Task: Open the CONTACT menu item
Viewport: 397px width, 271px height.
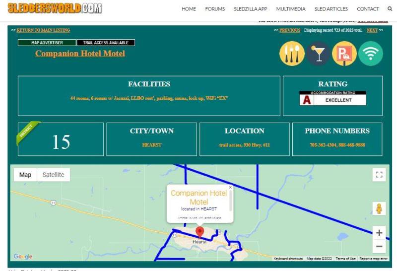Action: point(368,9)
